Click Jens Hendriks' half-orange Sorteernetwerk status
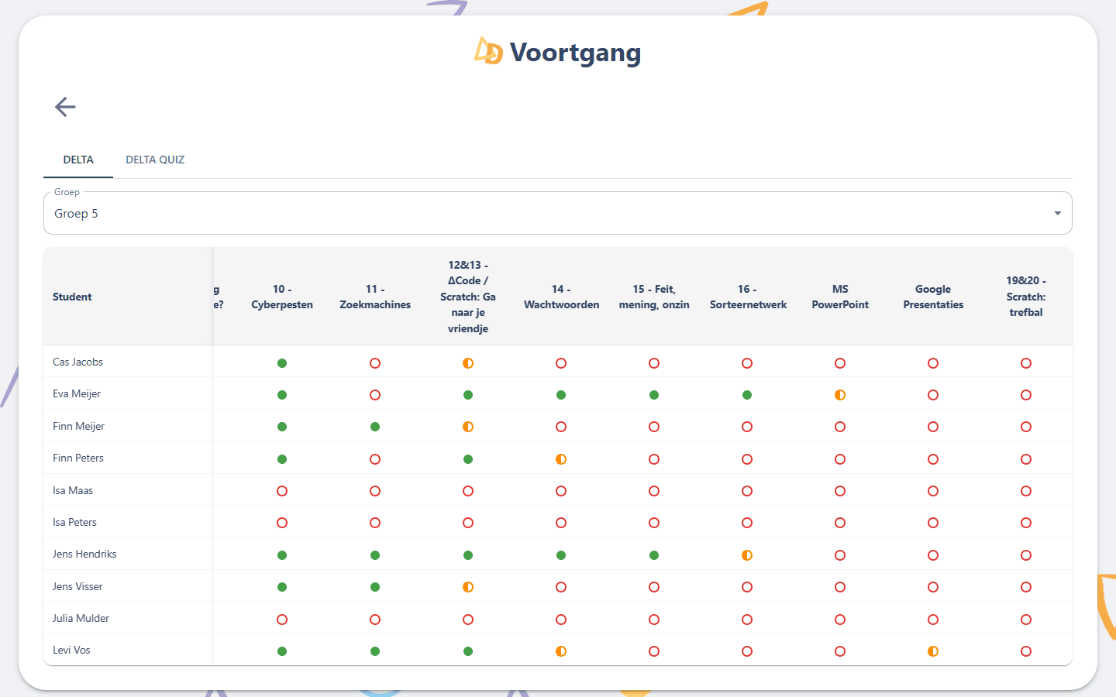This screenshot has width=1116, height=697. pos(747,555)
